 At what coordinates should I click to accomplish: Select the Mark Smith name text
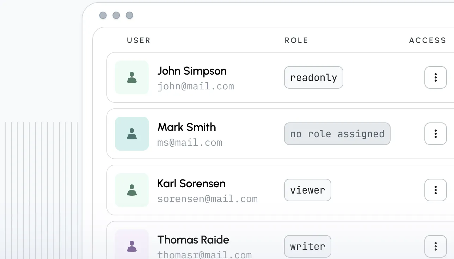(x=187, y=127)
